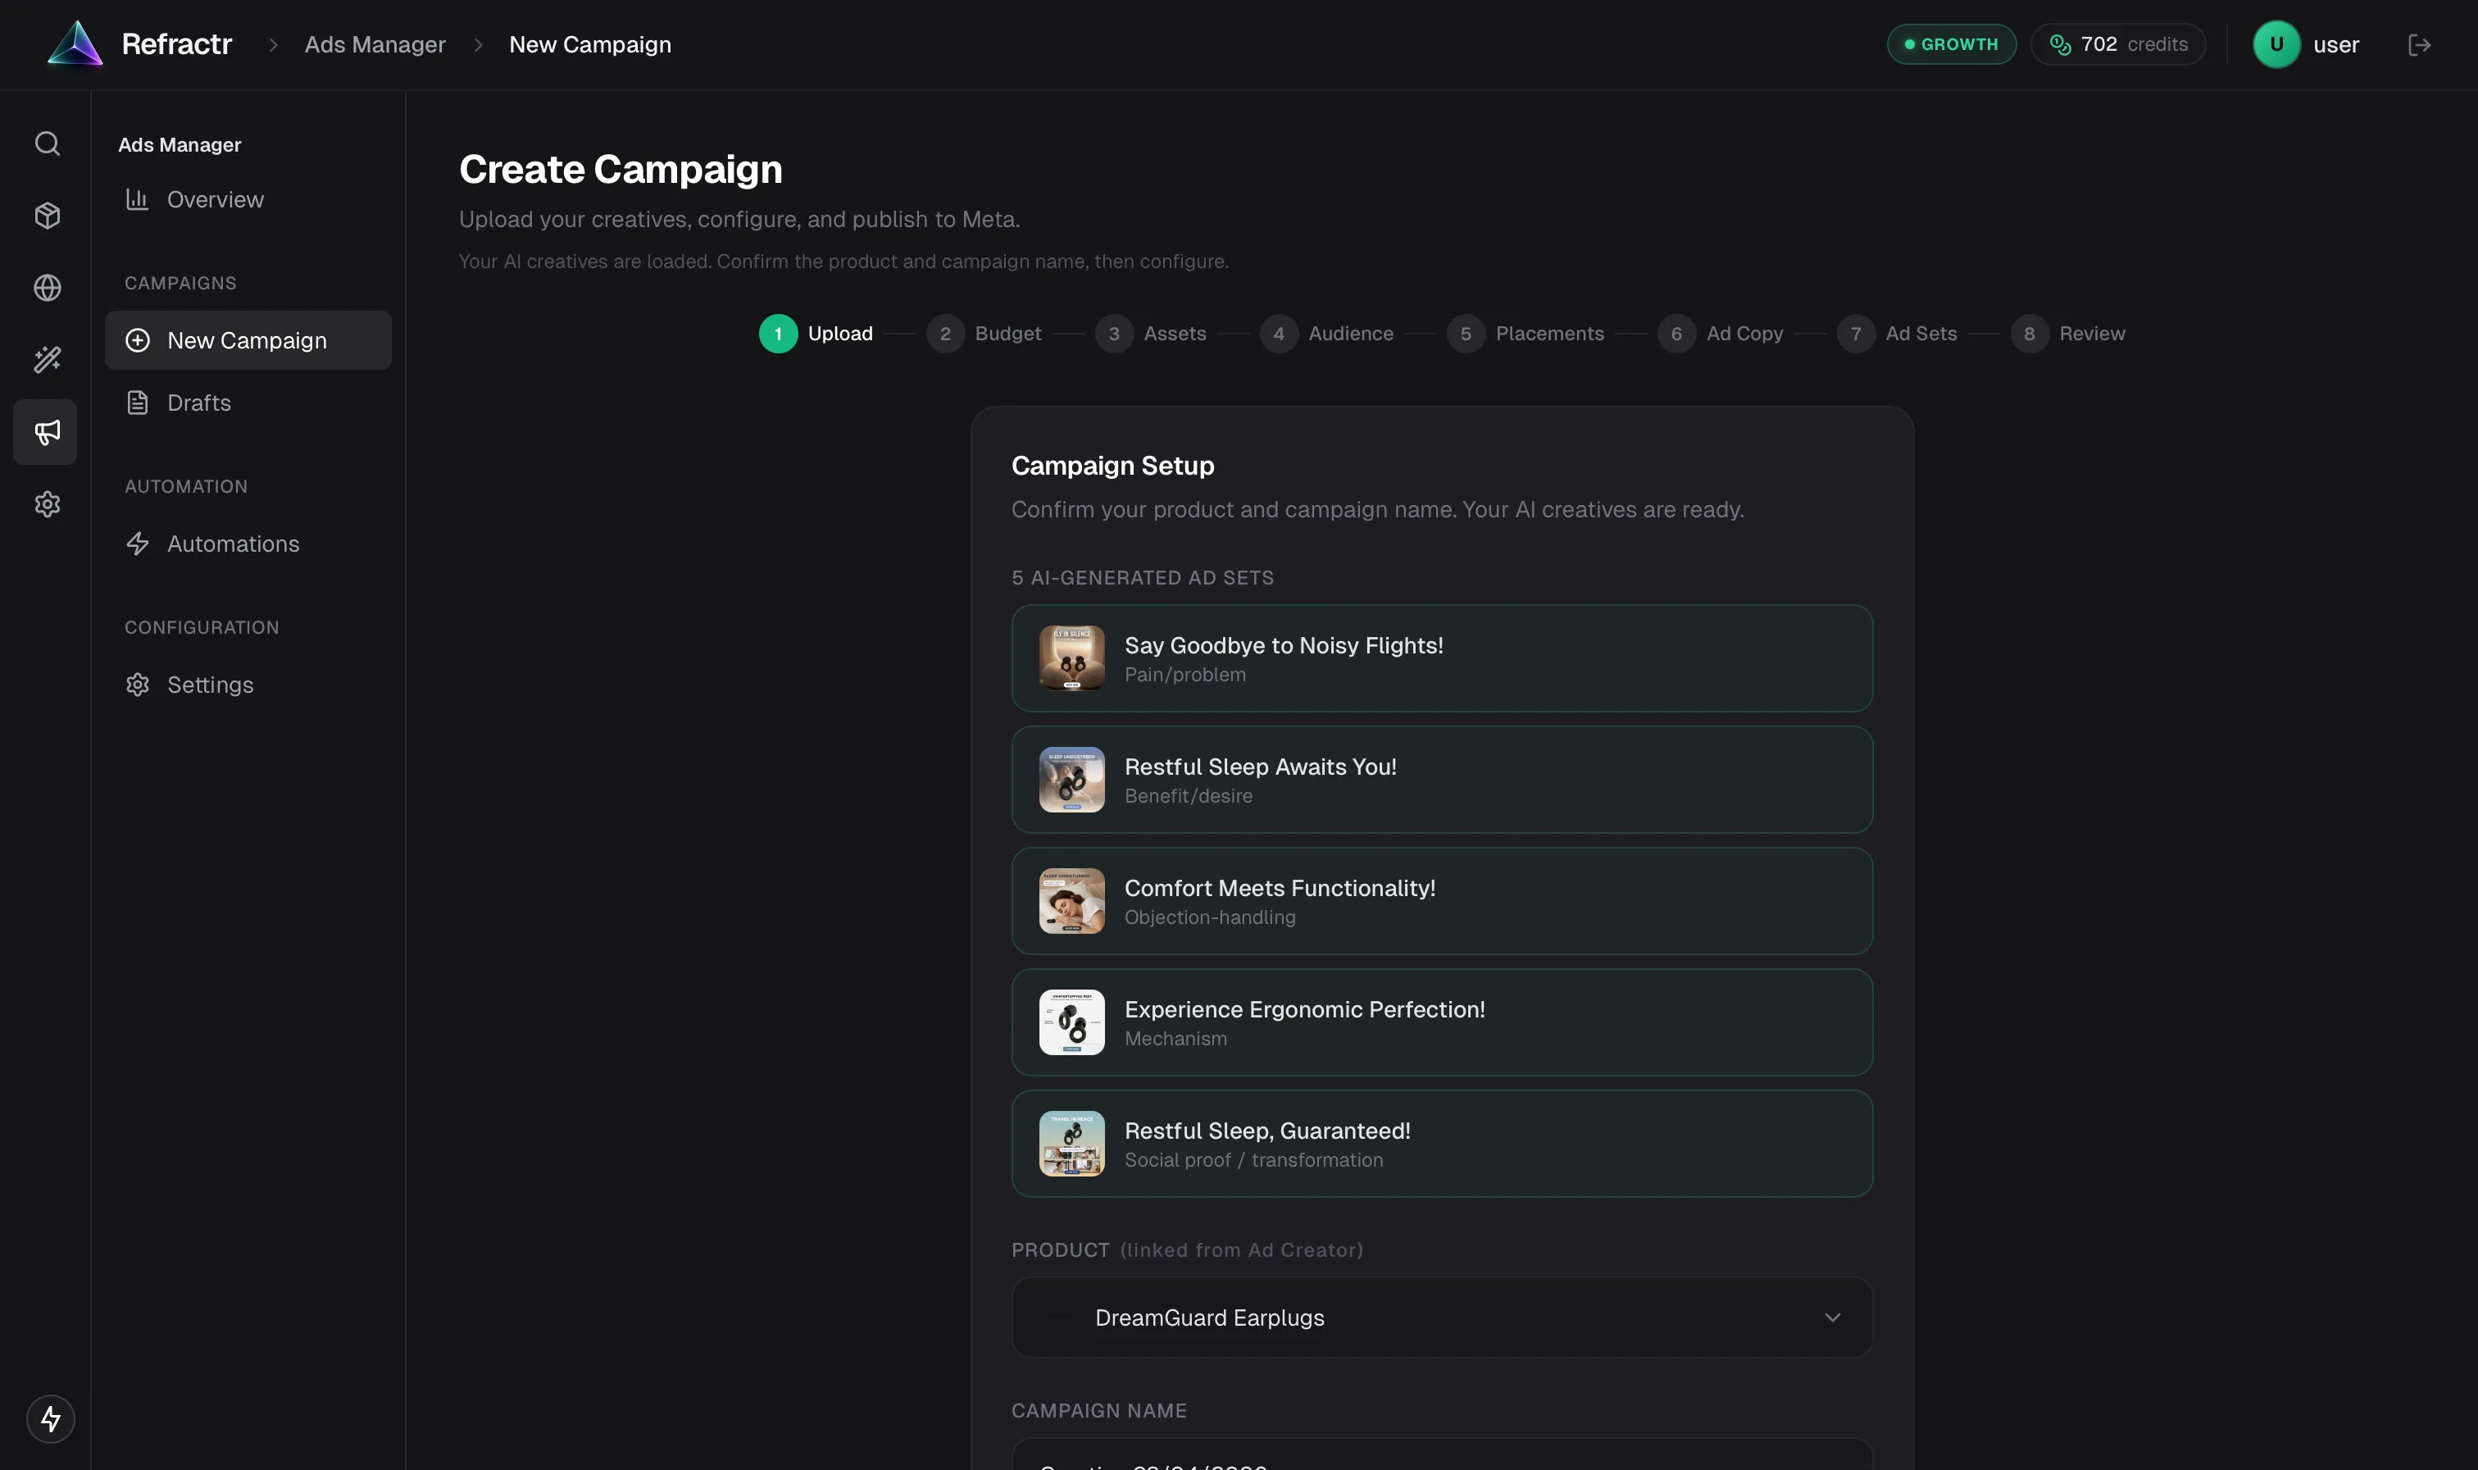
Task: Click the plus icon beside New Campaign
Action: click(x=138, y=339)
